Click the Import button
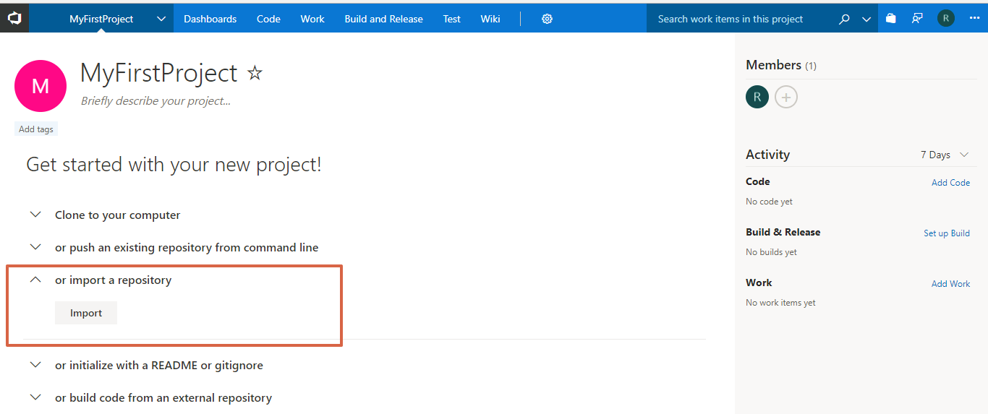This screenshot has width=988, height=414. (86, 313)
